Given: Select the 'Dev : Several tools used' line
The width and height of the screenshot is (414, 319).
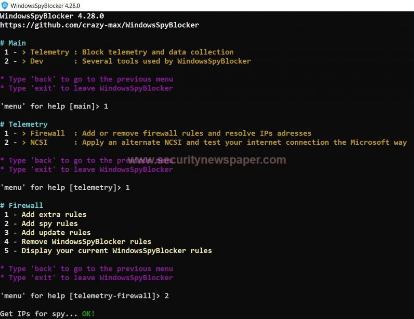Looking at the screenshot, I should [x=127, y=61].
